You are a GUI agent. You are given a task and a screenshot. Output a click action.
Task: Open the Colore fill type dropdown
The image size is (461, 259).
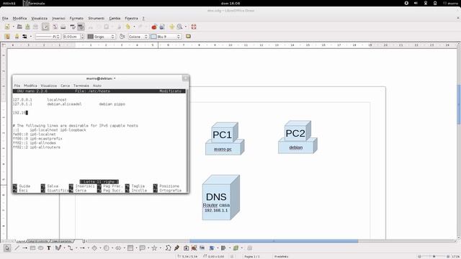click(x=138, y=37)
